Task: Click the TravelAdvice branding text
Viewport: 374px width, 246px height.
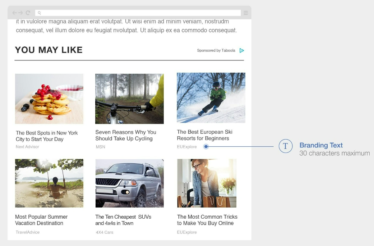Action: 28,232
